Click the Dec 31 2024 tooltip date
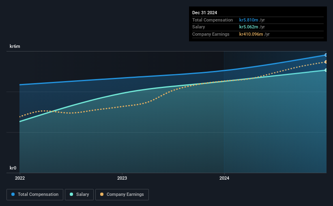The image size is (333, 206). click(204, 13)
